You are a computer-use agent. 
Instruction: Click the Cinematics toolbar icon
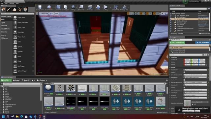(90, 8)
